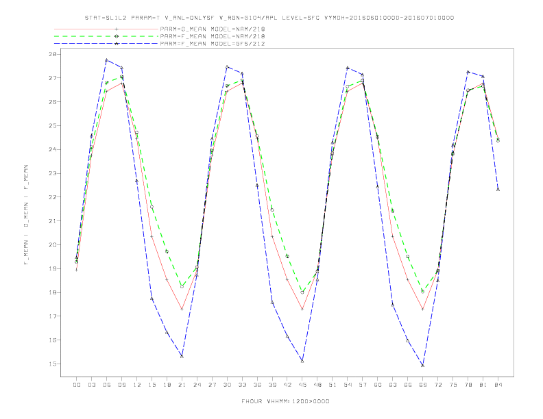Click the chart title starting STAT=SL1L2
Viewport: 543px width, 419px height.
point(269,18)
